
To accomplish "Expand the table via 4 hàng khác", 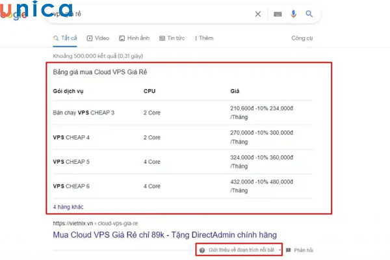I will click(68, 207).
